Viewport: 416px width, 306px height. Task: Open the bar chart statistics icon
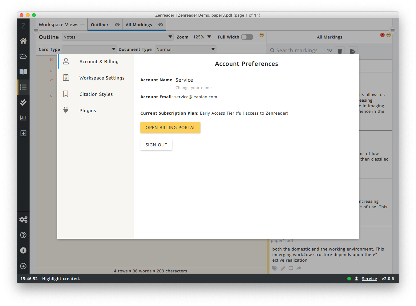coord(23,118)
